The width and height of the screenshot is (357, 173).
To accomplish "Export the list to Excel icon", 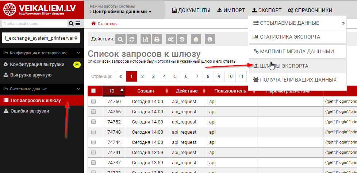I will tap(146, 39).
